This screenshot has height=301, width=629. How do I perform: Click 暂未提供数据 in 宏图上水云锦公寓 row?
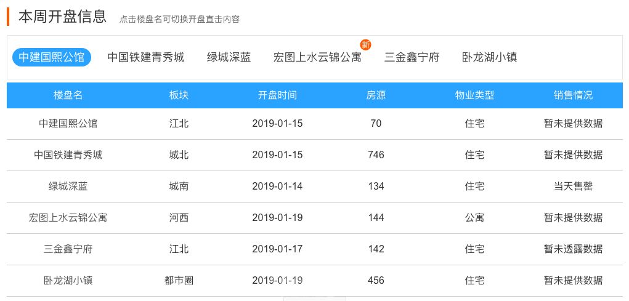pyautogui.click(x=573, y=218)
